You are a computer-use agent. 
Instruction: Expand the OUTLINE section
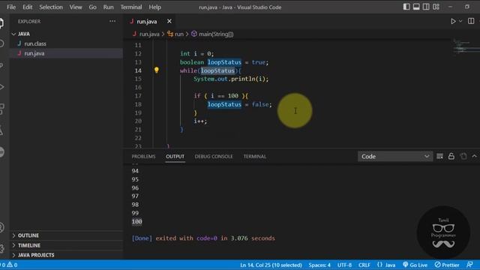(x=67, y=235)
